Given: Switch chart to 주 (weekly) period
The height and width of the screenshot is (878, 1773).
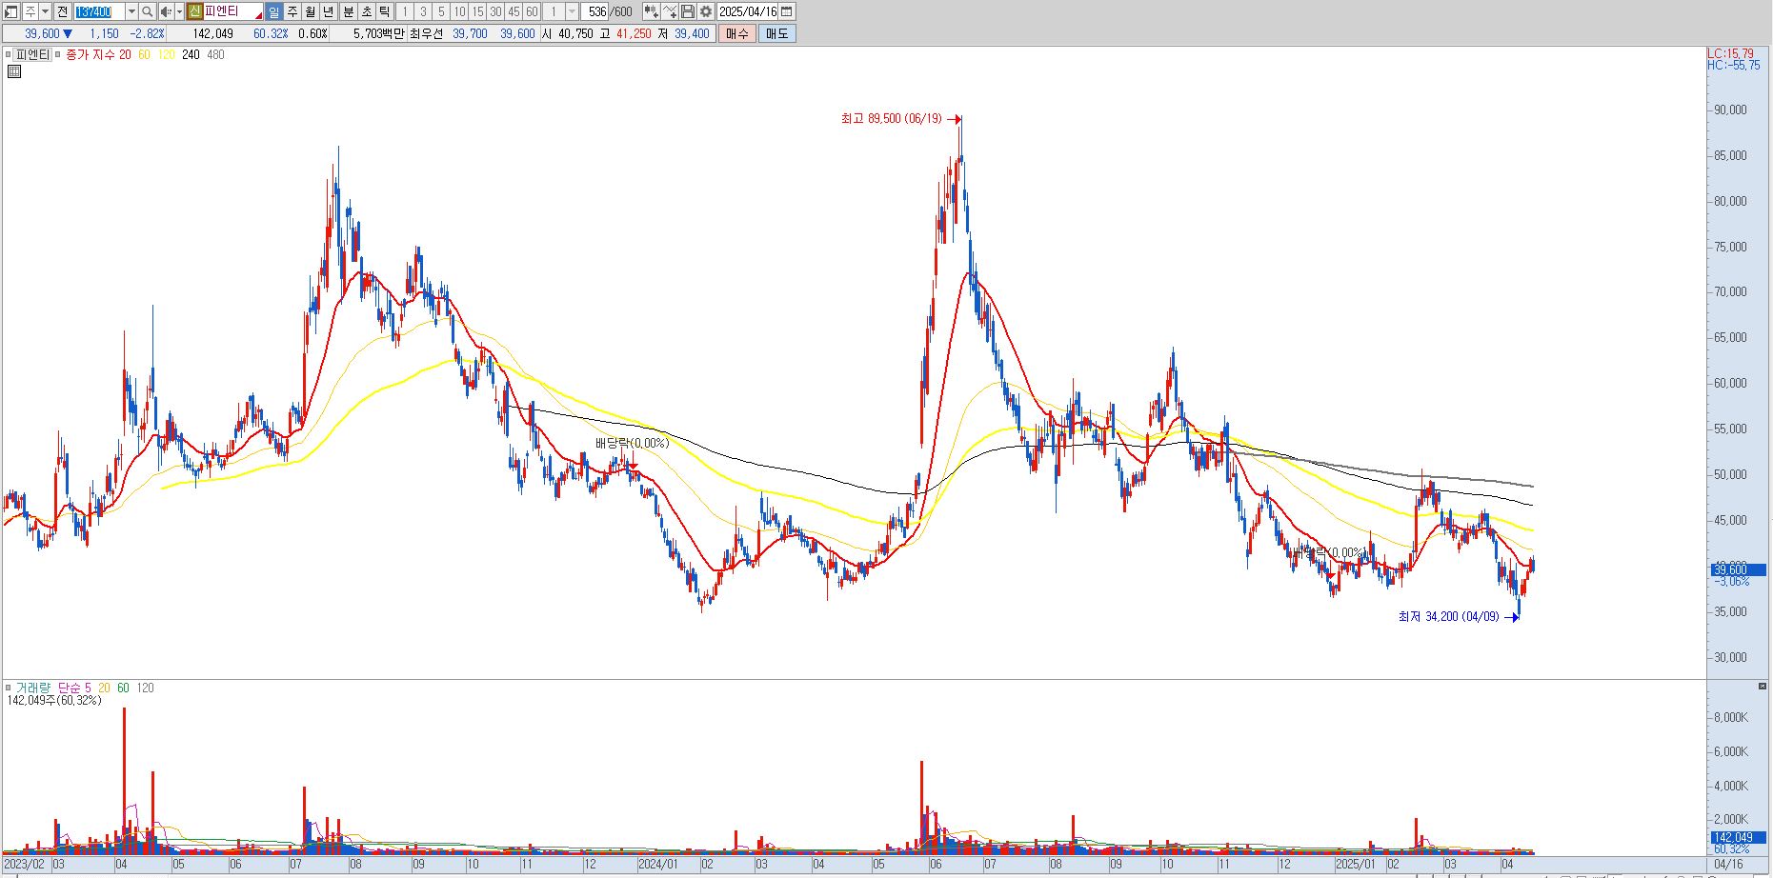Looking at the screenshot, I should [292, 11].
